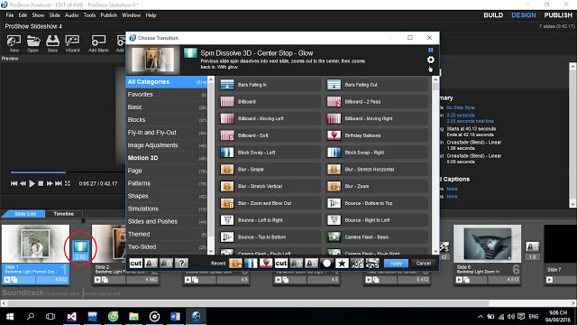Click the Wizard toolbar icon
Screen dimensions: 577x325
[72, 43]
